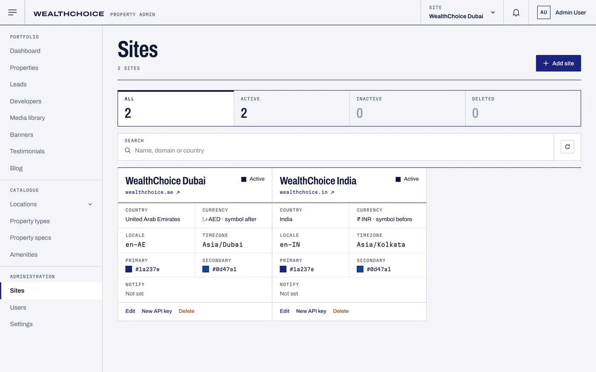The image size is (596, 372).
Task: Delete the WealthChoice India site
Action: pyautogui.click(x=341, y=311)
